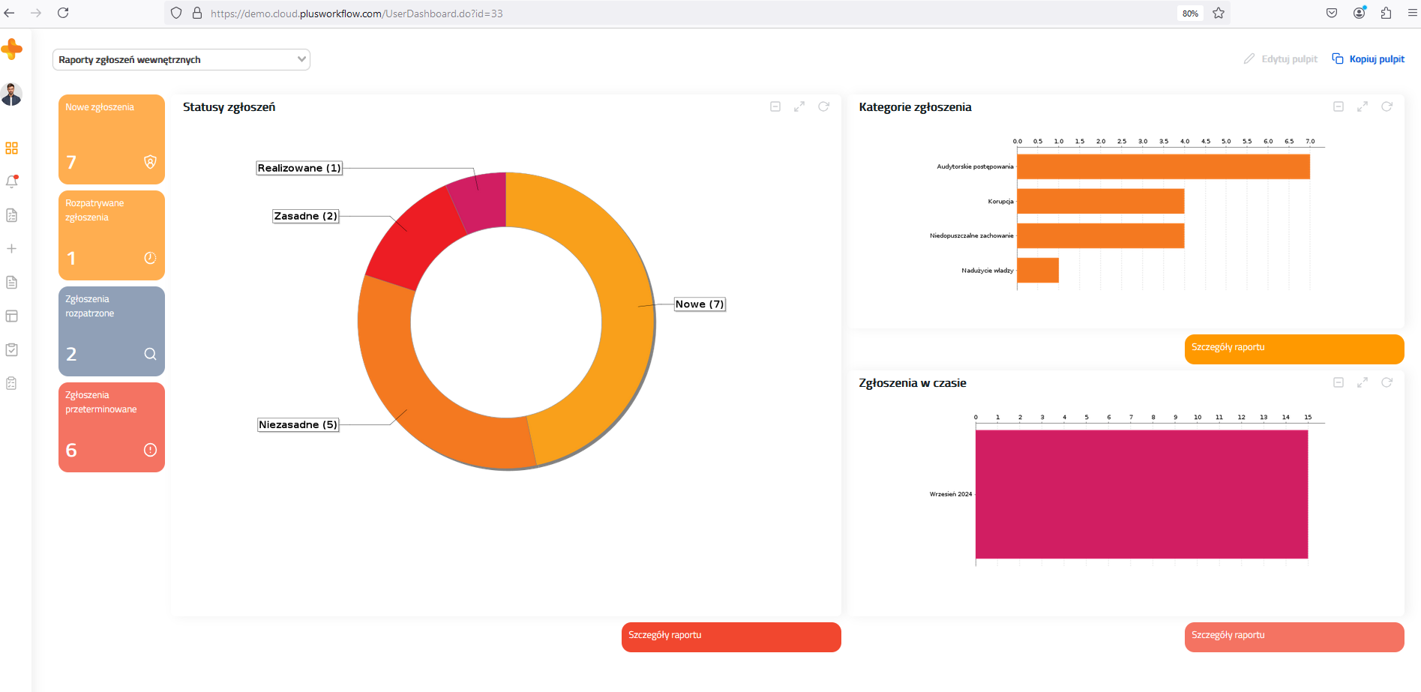Click the Kopiuj pulpit link

pyautogui.click(x=1377, y=59)
